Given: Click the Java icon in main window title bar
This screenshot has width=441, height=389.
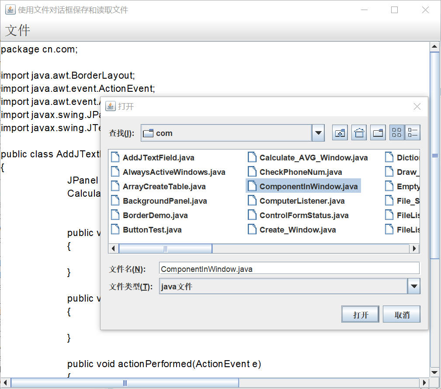Looking at the screenshot, I should click(10, 9).
